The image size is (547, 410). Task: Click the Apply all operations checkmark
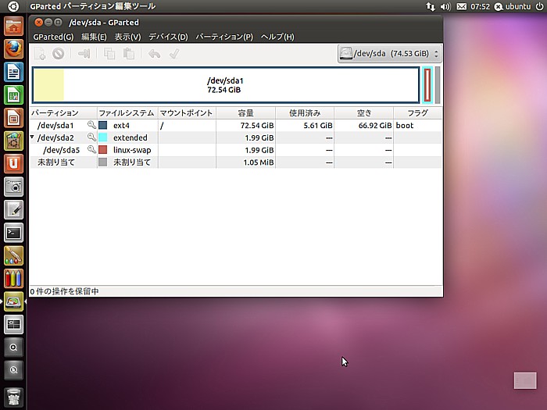pos(174,54)
